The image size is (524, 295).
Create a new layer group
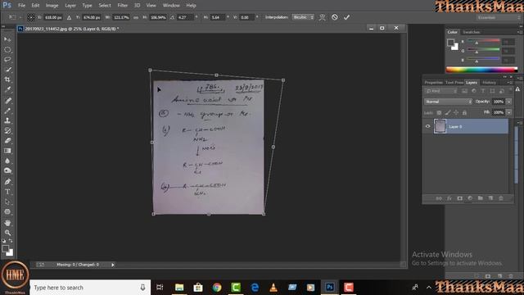point(481,198)
